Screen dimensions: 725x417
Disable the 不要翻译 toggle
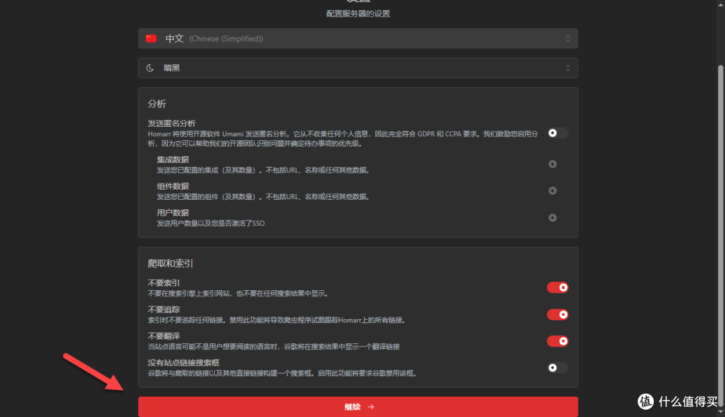557,341
